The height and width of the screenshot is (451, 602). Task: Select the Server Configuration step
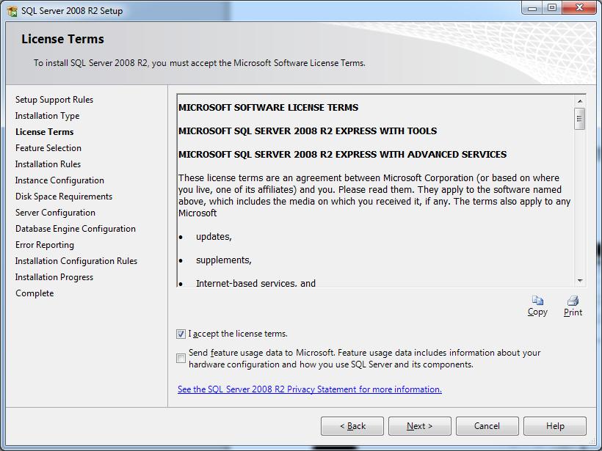tap(55, 213)
